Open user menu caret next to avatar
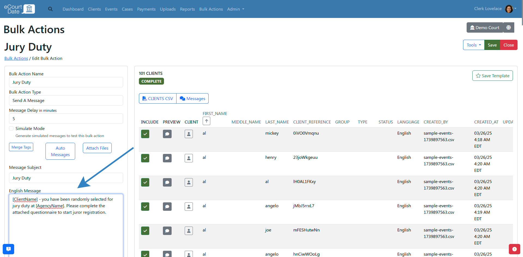Image resolution: width=523 pixels, height=257 pixels. 515,8
